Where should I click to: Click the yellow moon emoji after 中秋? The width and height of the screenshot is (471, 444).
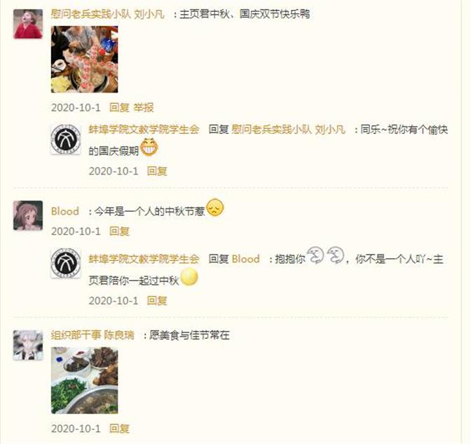[x=189, y=276]
